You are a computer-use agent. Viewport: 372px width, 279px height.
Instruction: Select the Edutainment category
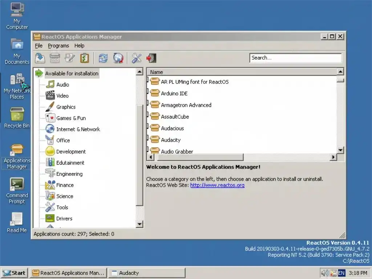70,163
